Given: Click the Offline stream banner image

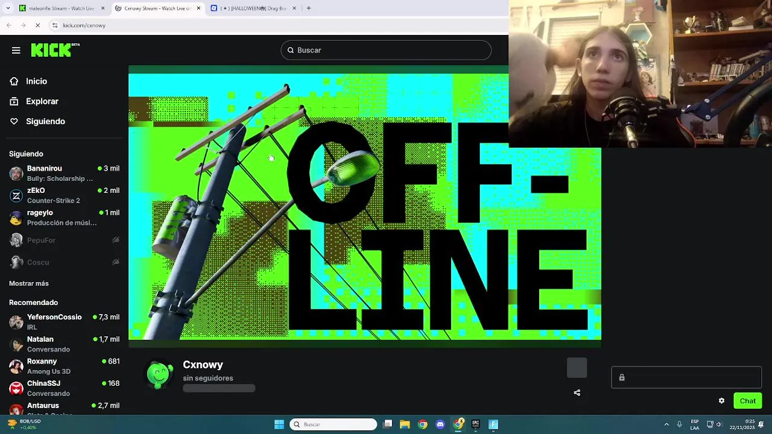Looking at the screenshot, I should [365, 207].
